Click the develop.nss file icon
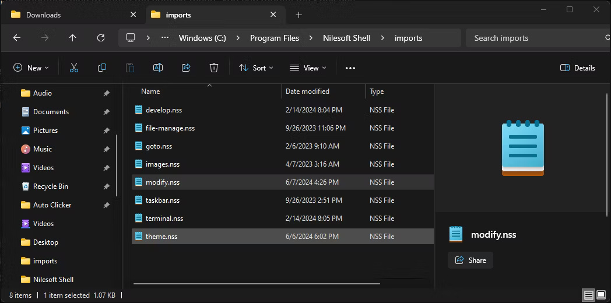The width and height of the screenshot is (611, 303). pos(139,110)
